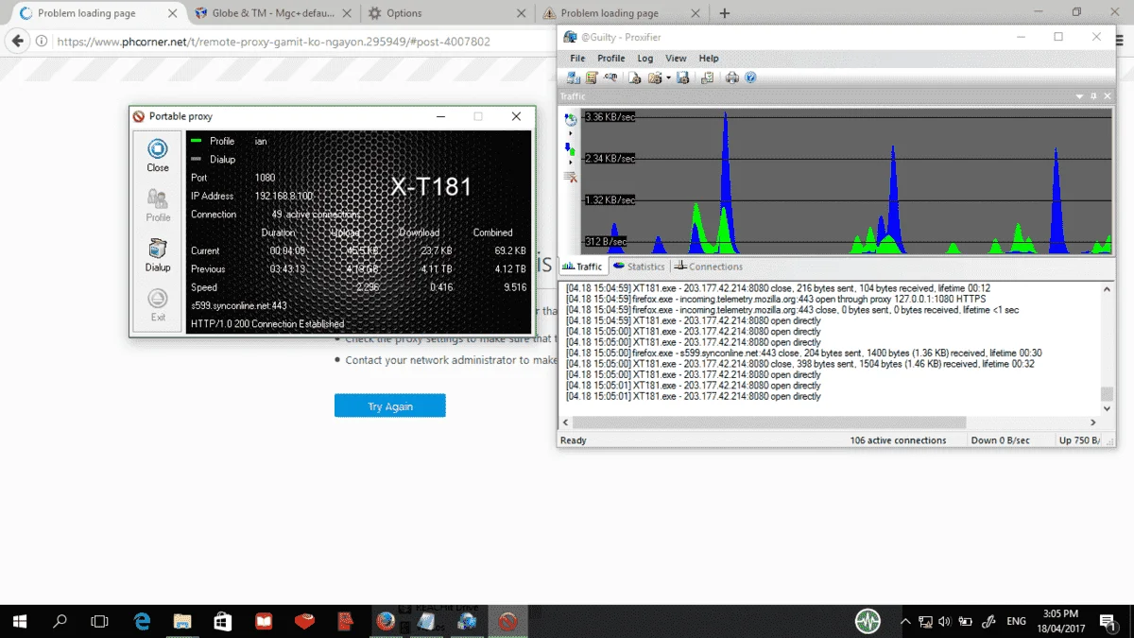Open the dropdown arrow next to profile folder icon

(x=668, y=78)
